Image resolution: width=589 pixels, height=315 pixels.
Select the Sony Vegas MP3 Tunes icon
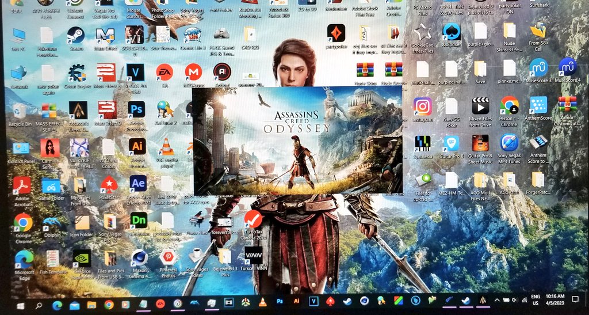pos(510,143)
